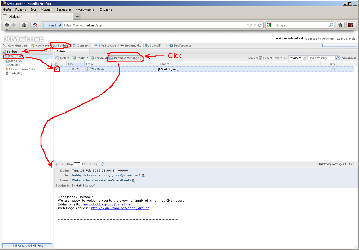The image size is (359, 250).
Task: Open Preferences
Action: 180,45
